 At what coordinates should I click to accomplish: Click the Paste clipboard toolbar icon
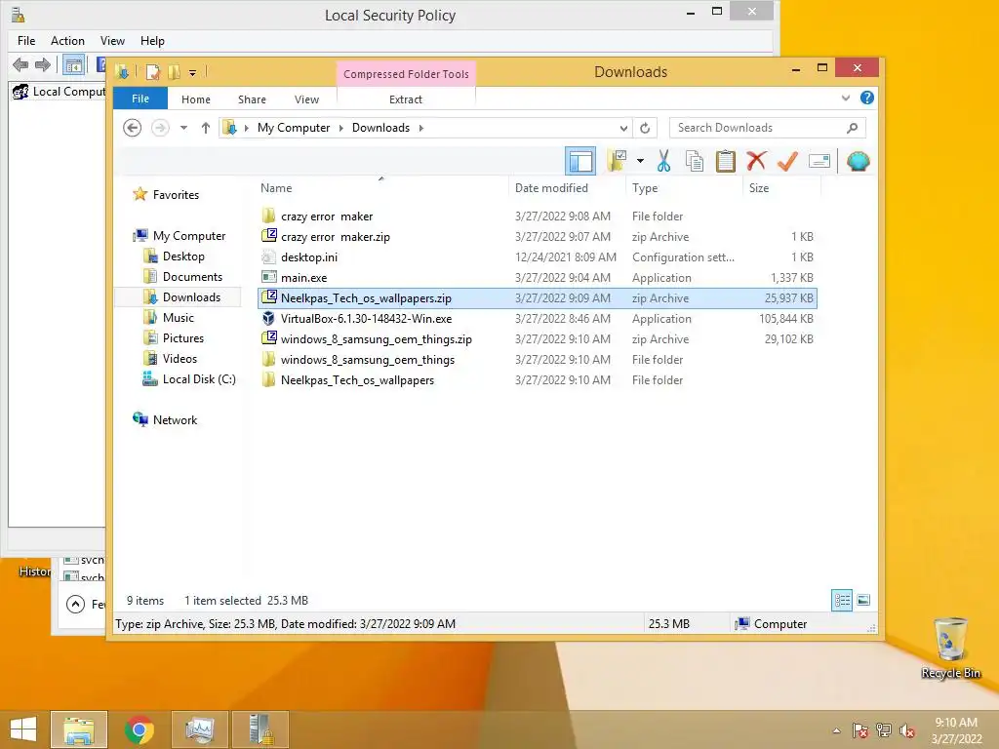click(725, 161)
